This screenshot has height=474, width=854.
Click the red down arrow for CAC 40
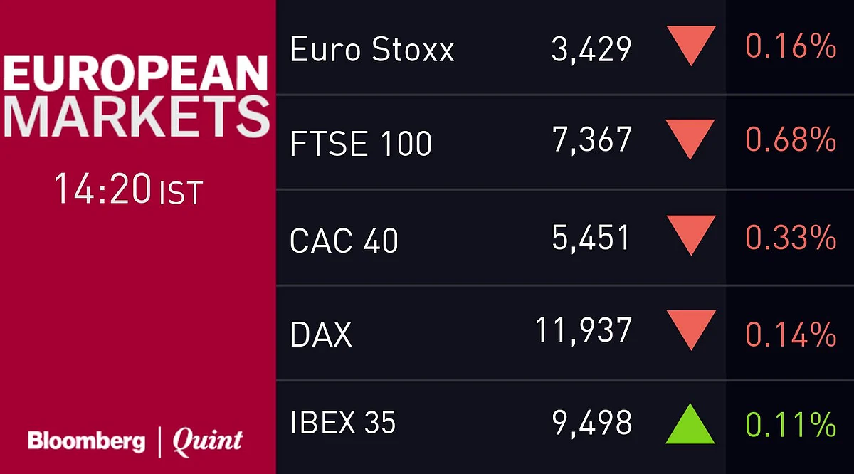tap(690, 236)
